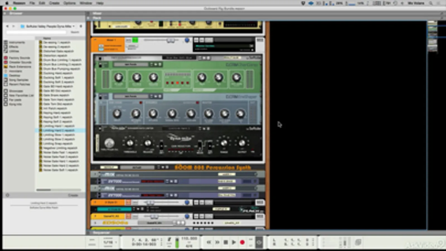Toggle solo on Mixer 1 channel
Screen dimensions: 446x251
click(x=135, y=40)
